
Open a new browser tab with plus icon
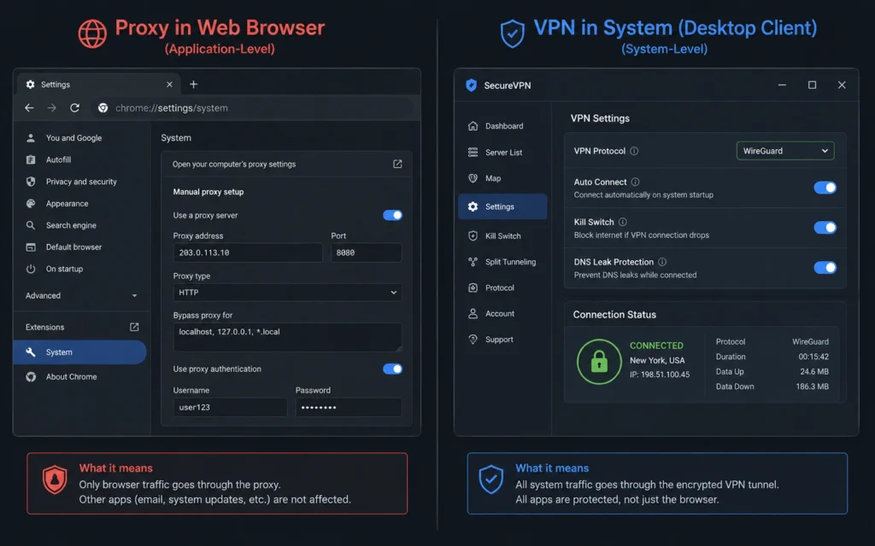194,84
